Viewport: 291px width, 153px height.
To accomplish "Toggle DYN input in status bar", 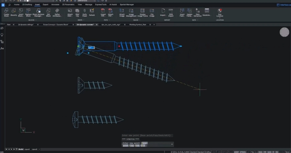I will click(x=265, y=152).
